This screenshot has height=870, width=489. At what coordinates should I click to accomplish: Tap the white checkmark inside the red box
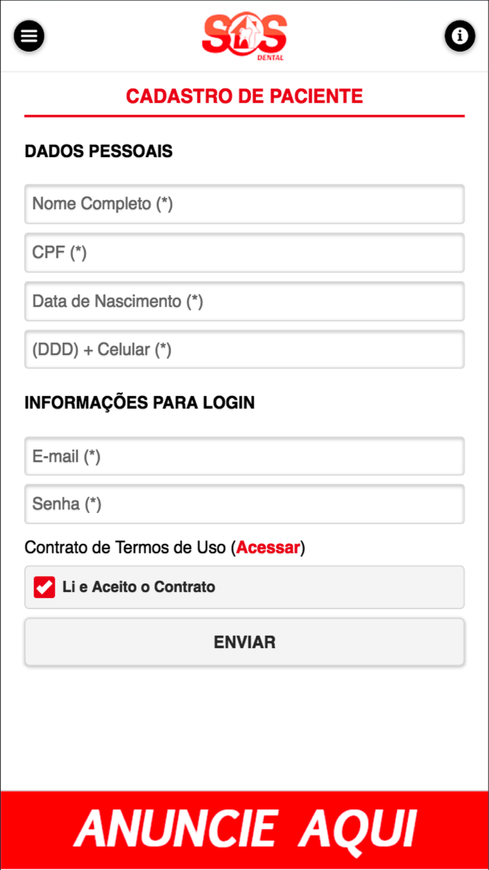pos(44,587)
